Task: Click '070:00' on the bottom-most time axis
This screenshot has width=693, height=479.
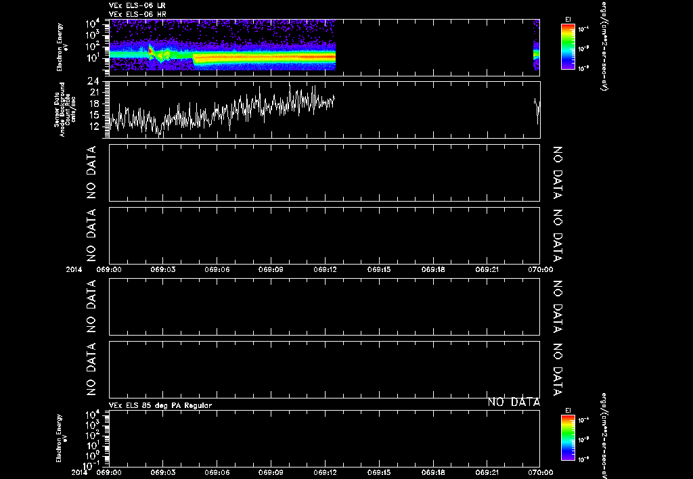Action: [x=540, y=473]
